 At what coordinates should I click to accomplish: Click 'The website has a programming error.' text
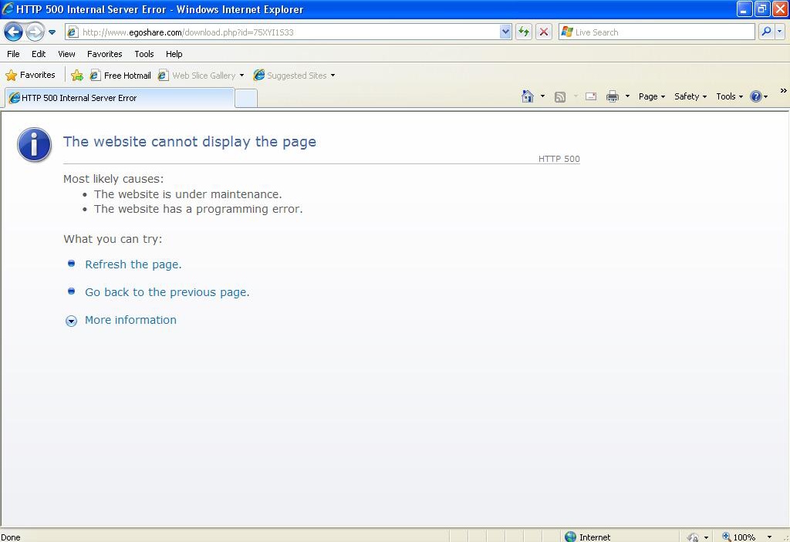point(198,209)
